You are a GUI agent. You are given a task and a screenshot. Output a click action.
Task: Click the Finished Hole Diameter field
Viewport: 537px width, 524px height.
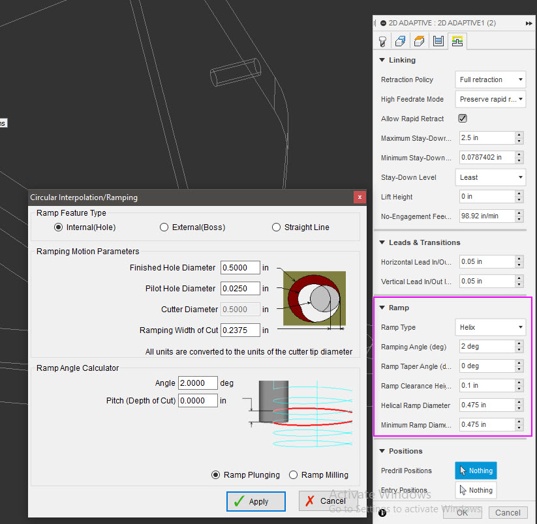click(x=240, y=268)
